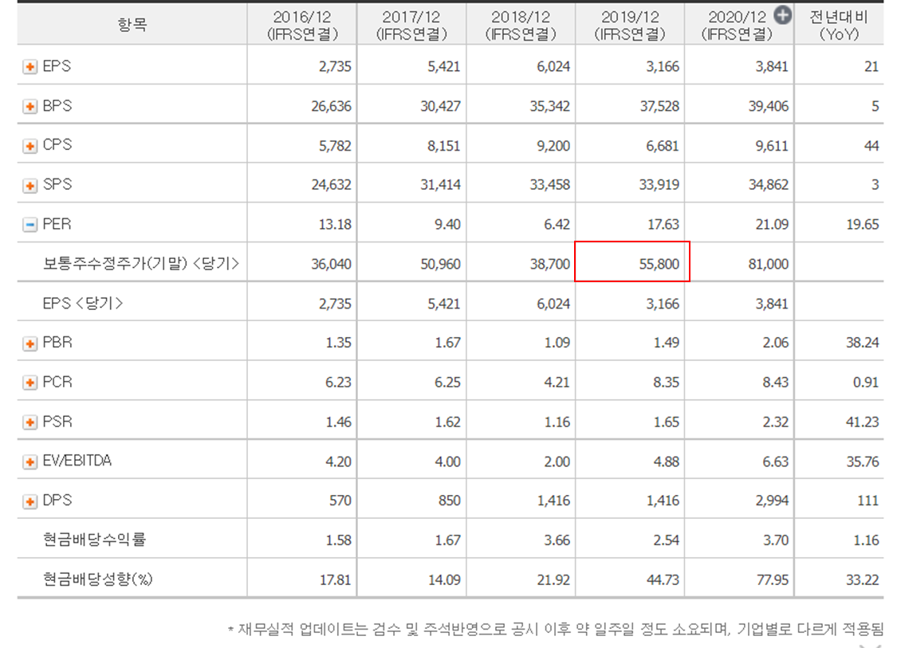Click the highlighted 55,800 stock price cell
This screenshot has height=648, width=897.
point(632,262)
